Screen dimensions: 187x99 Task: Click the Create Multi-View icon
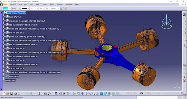pos(101,94)
